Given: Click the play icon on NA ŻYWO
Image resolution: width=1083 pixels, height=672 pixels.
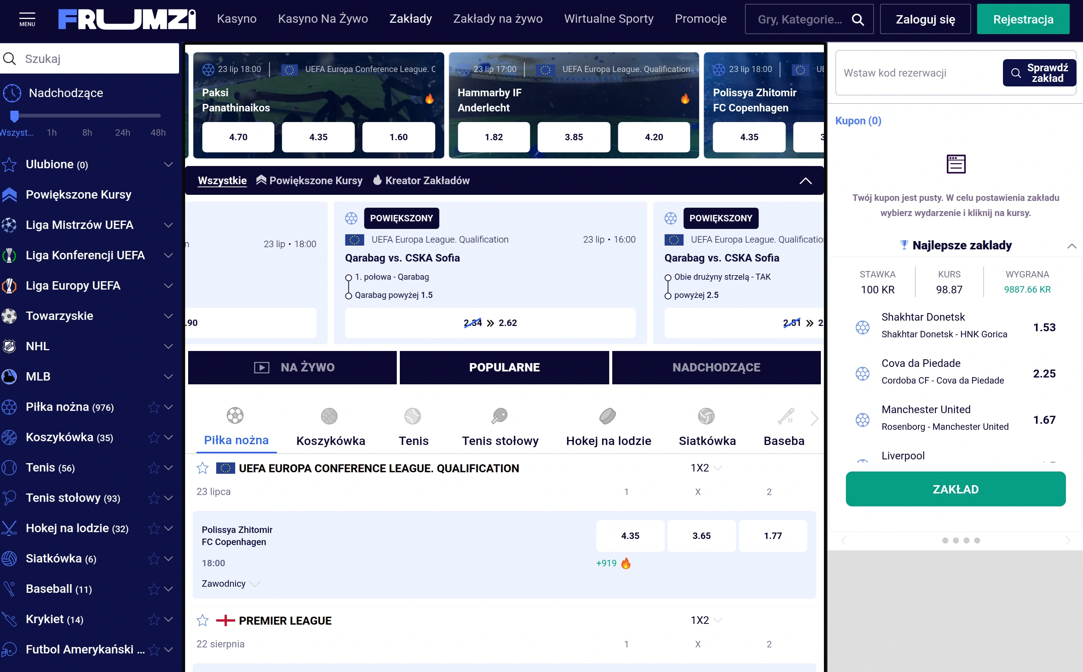Looking at the screenshot, I should click(261, 368).
